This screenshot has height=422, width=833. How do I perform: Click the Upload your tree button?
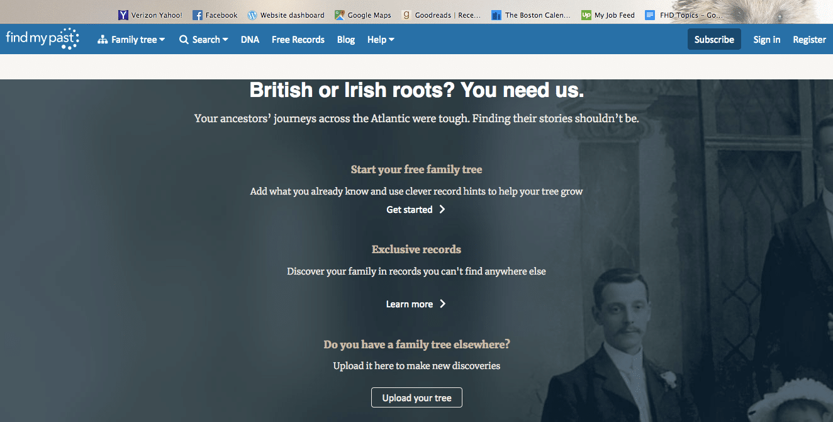pyautogui.click(x=416, y=397)
